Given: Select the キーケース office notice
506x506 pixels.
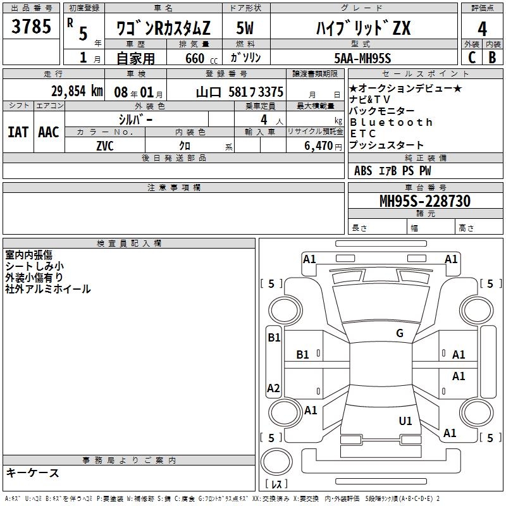Looking at the screenshot, I should [33, 472].
